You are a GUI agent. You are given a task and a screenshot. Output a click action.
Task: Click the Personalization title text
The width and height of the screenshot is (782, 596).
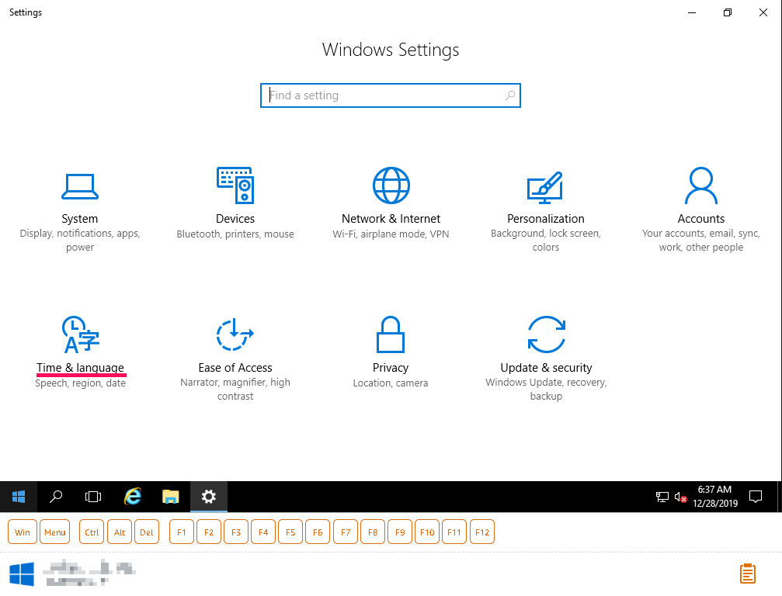[x=546, y=219]
